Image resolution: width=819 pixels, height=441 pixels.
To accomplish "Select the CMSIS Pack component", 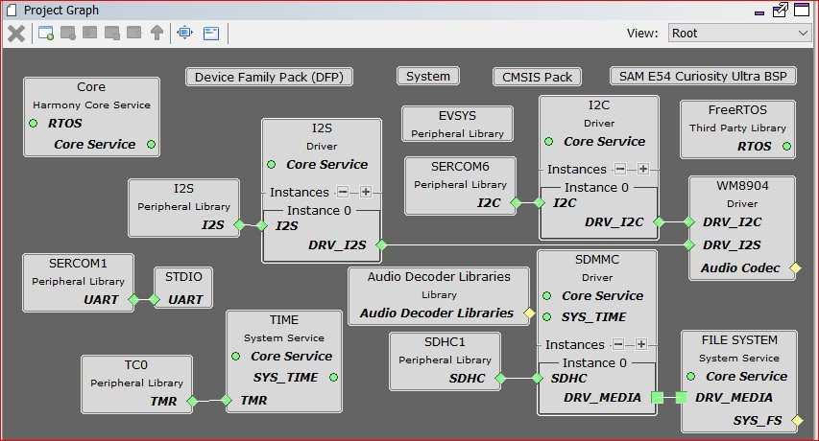I will 537,77.
